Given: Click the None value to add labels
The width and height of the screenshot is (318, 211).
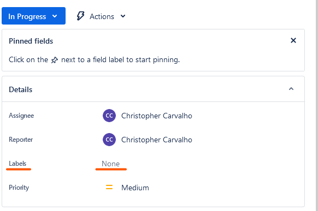Looking at the screenshot, I should pos(111,164).
